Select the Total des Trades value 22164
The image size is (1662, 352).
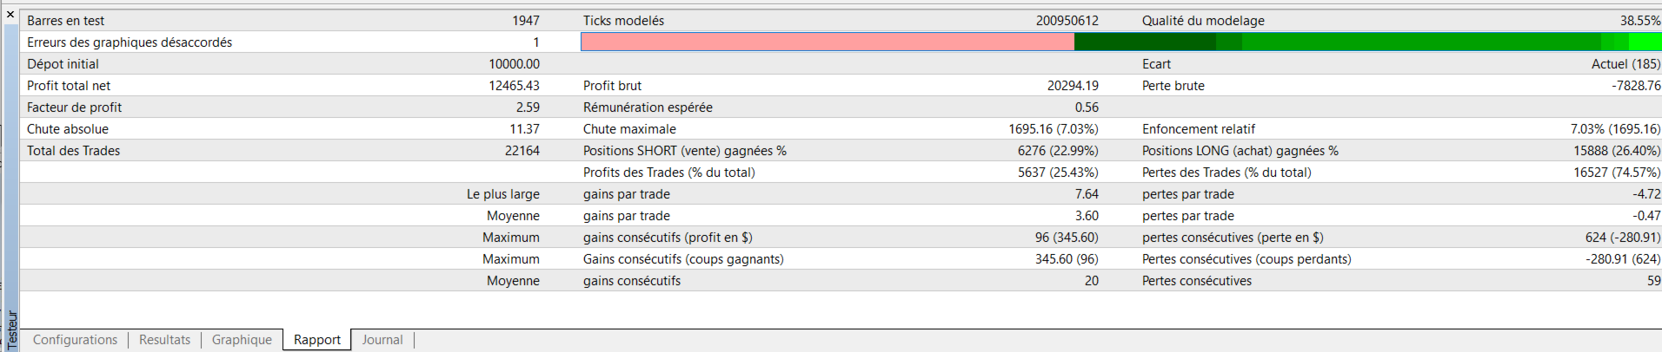pos(522,151)
